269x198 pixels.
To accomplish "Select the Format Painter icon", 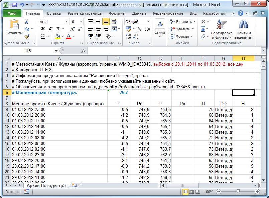I will pyautogui.click(x=26, y=36).
